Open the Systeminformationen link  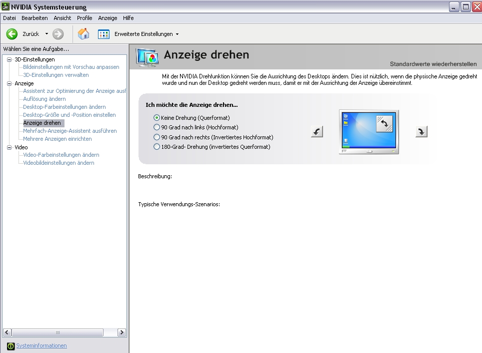pyautogui.click(x=41, y=346)
